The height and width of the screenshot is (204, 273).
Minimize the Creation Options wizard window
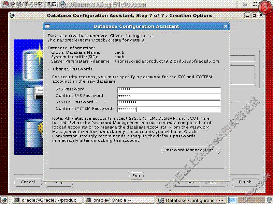click(x=247, y=15)
